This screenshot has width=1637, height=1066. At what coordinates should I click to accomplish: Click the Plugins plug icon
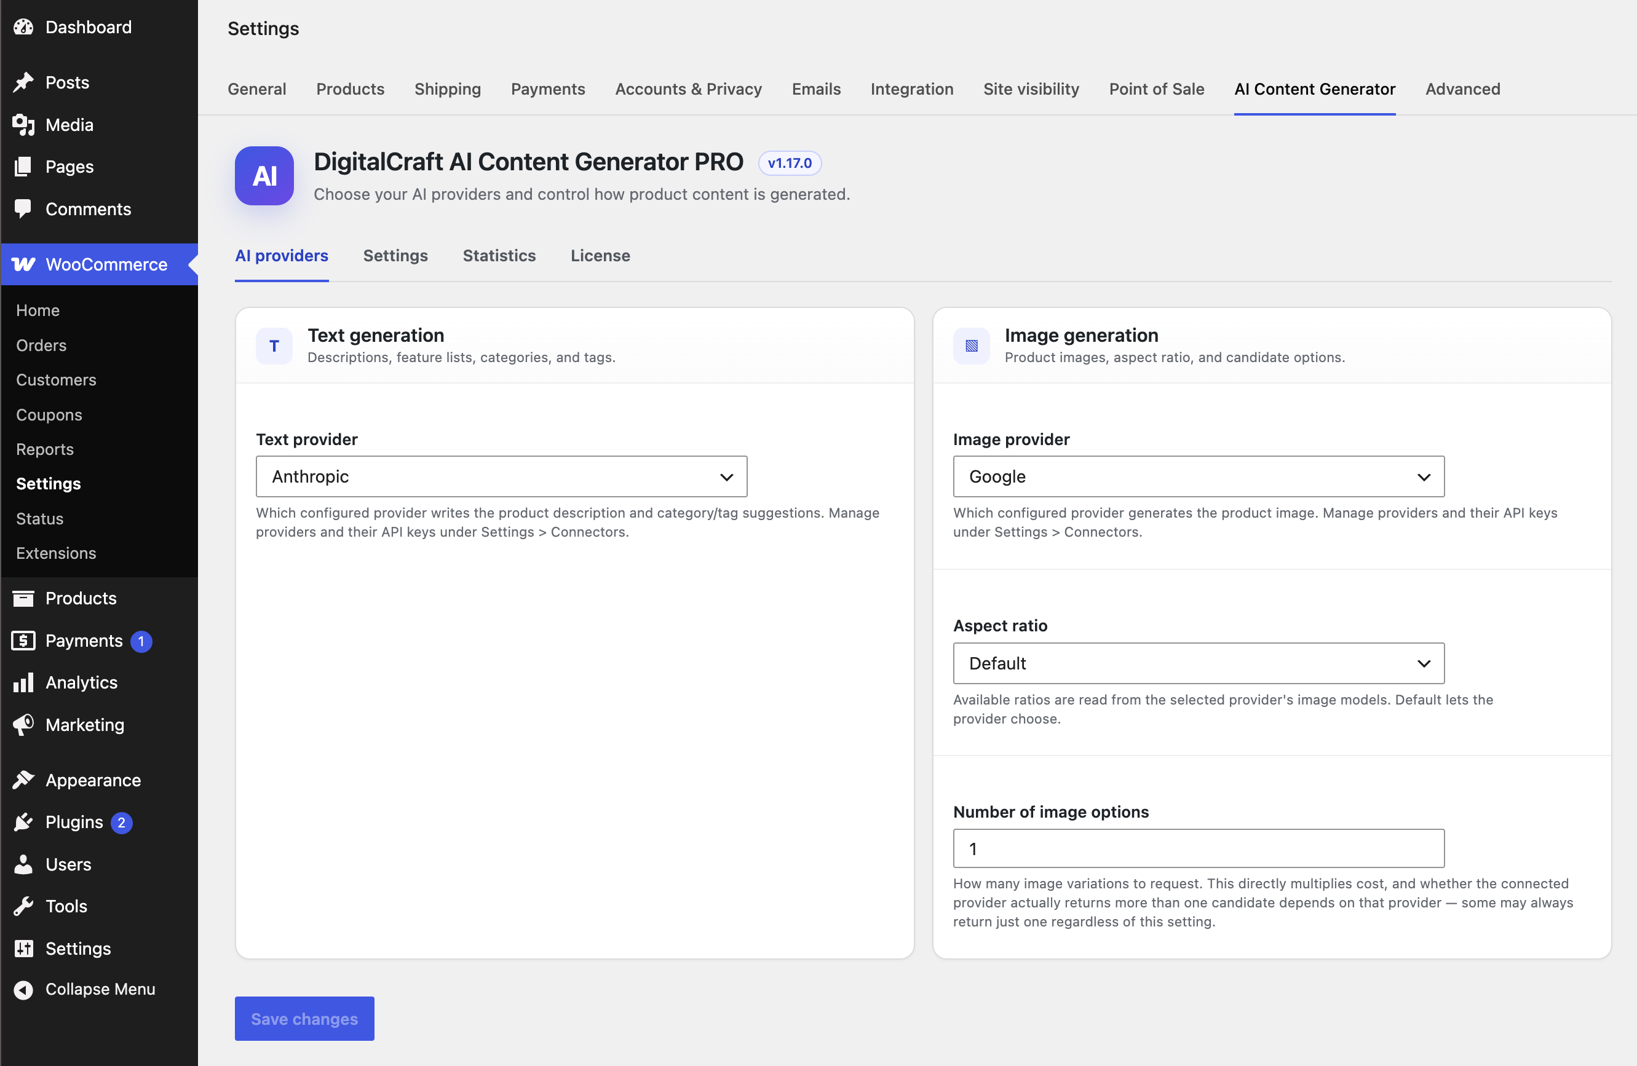(x=23, y=822)
